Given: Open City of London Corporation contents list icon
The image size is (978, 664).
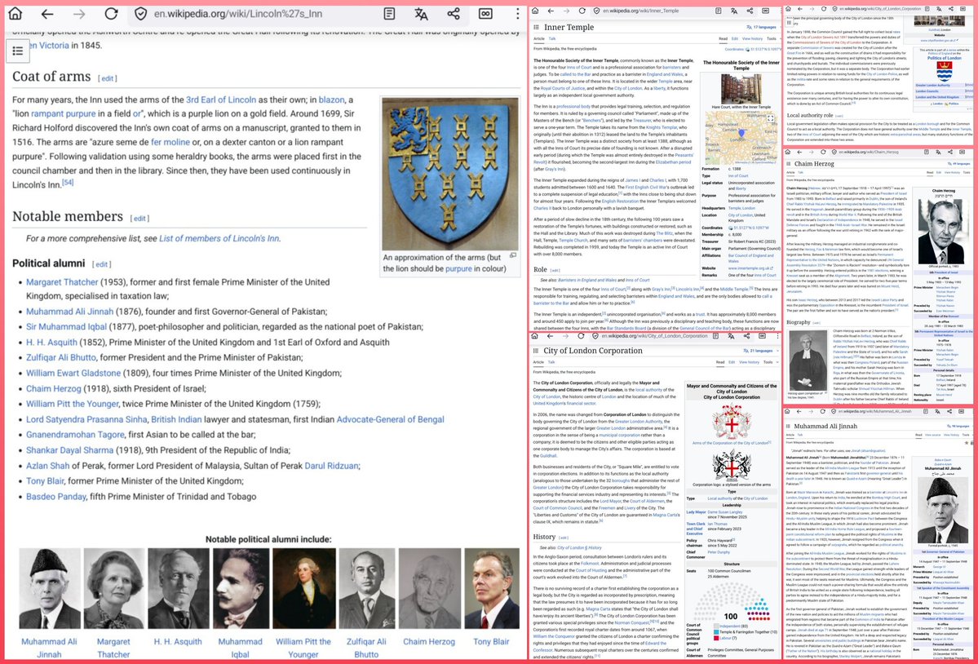Looking at the screenshot, I should point(536,351).
